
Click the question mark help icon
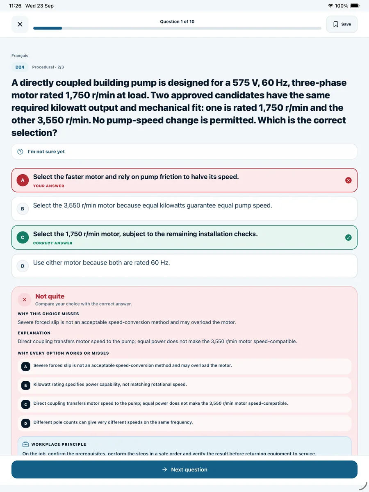point(20,152)
